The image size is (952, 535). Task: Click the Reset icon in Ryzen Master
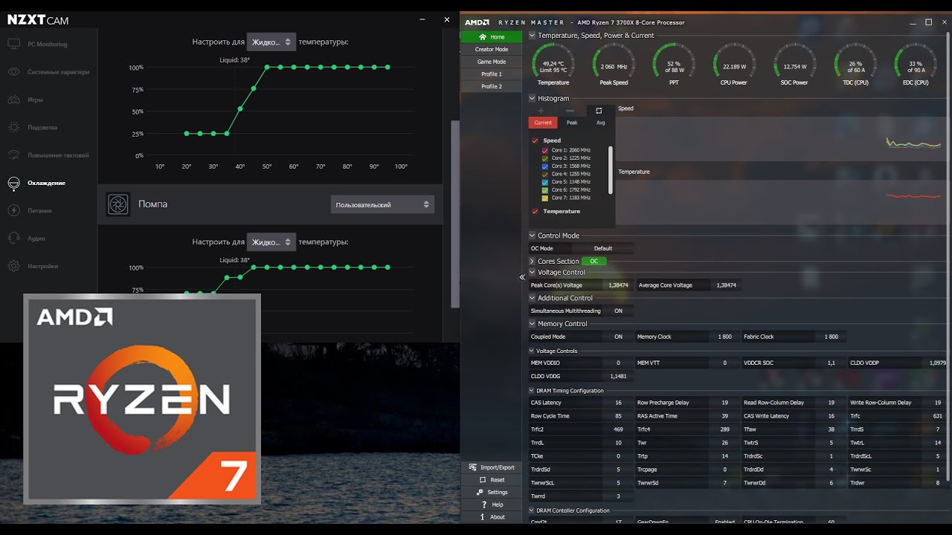(x=483, y=480)
